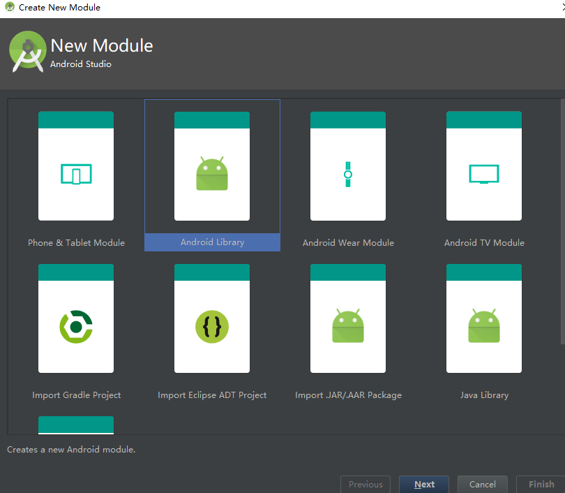
Task: Pick the Android TV Module screen icon
Action: tap(484, 174)
